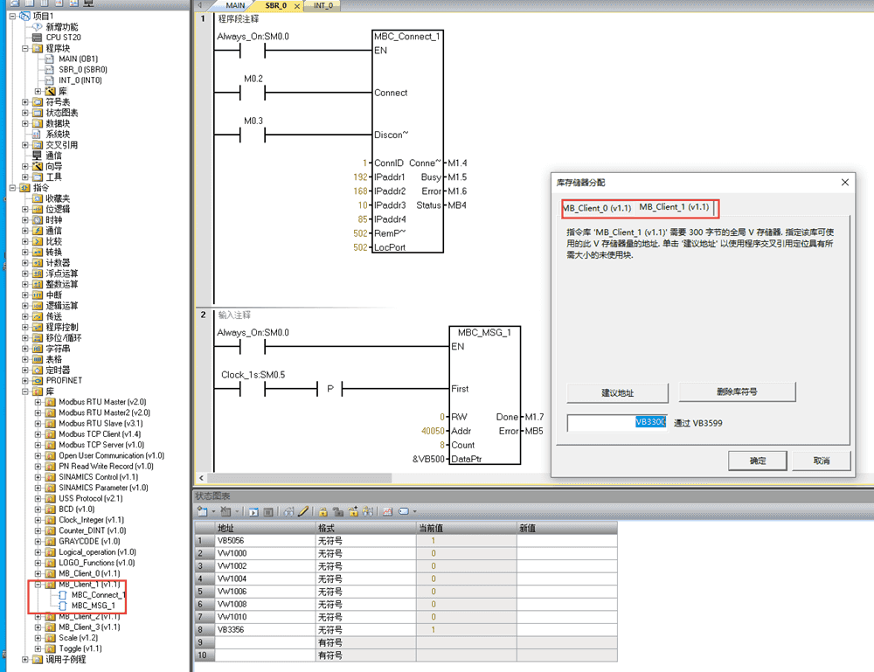The width and height of the screenshot is (874, 672).
Task: Select MBC_Connect_1 instruction in library tree
Action: coord(98,595)
